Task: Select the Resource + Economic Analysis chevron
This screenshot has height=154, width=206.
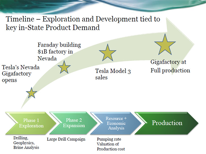Action: click(116, 123)
